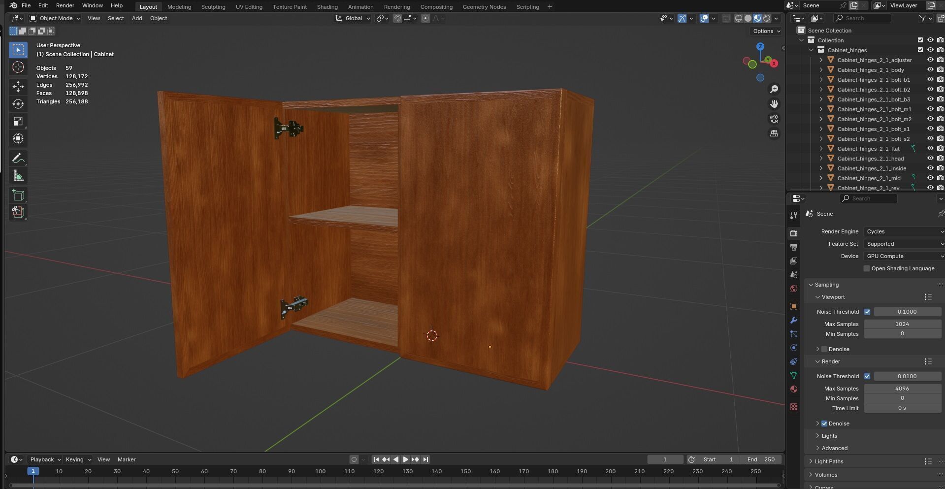Image resolution: width=945 pixels, height=489 pixels.
Task: Open the Output properties tab
Action: pyautogui.click(x=794, y=247)
